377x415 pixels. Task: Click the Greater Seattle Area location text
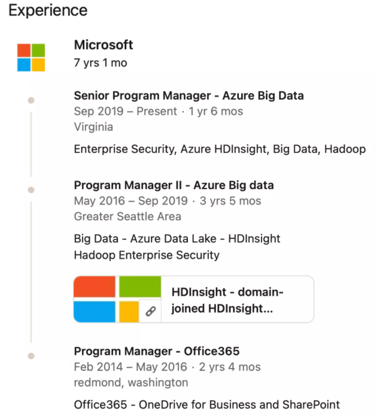coord(127,216)
